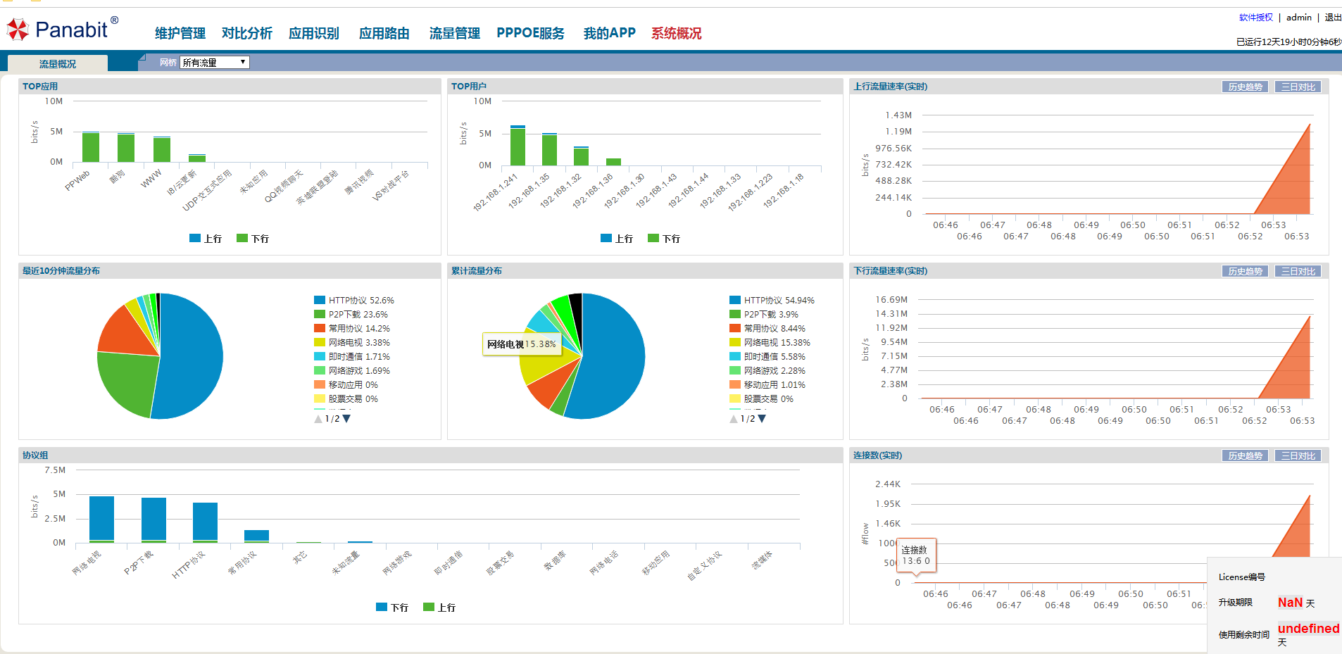
Task: Open 历史趋势 for 连接数
Action: (x=1245, y=455)
